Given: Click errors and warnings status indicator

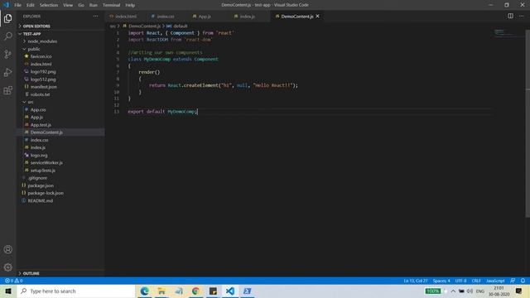Looking at the screenshot, I should click(13, 281).
